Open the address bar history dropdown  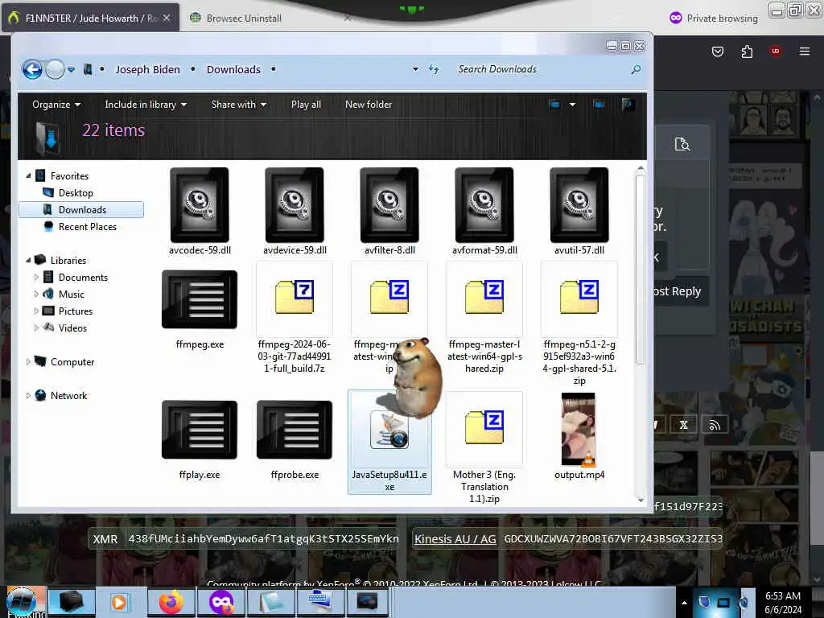pyautogui.click(x=415, y=69)
